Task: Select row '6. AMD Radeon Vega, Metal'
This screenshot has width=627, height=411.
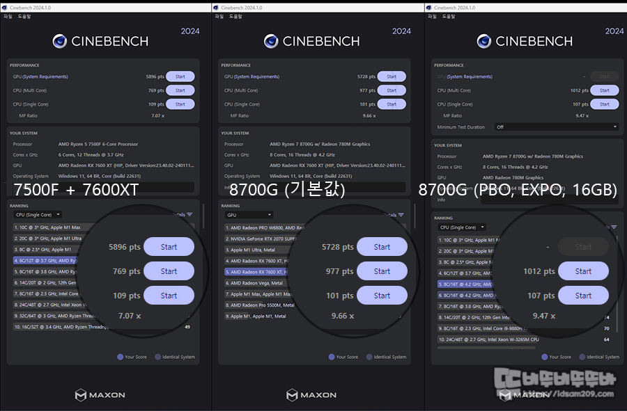Action: coord(256,283)
